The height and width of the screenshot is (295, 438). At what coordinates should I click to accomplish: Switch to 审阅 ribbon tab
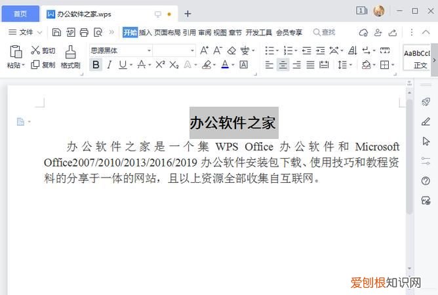click(205, 33)
